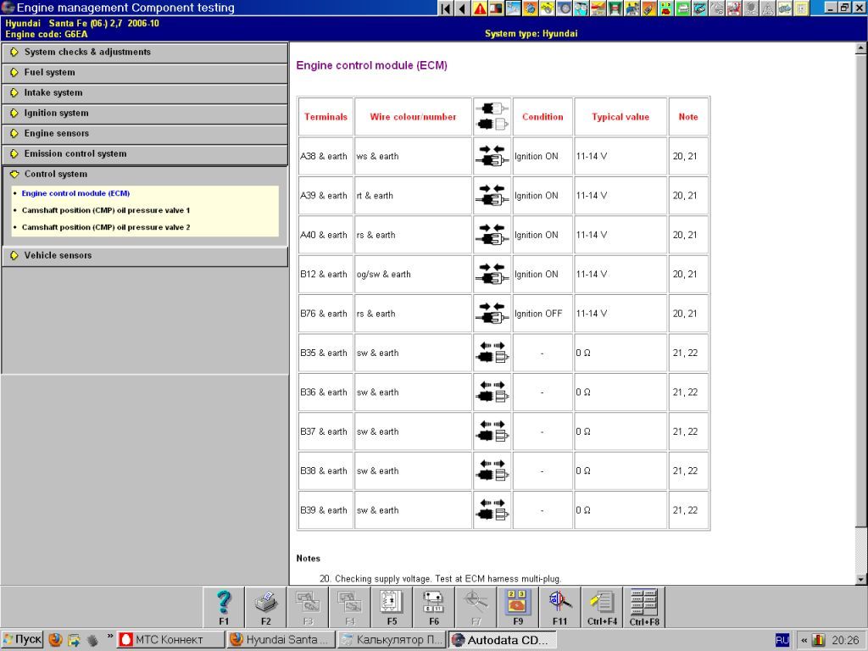Switch to МТС Коннект in taskbar
This screenshot has width=868, height=651.
click(169, 640)
